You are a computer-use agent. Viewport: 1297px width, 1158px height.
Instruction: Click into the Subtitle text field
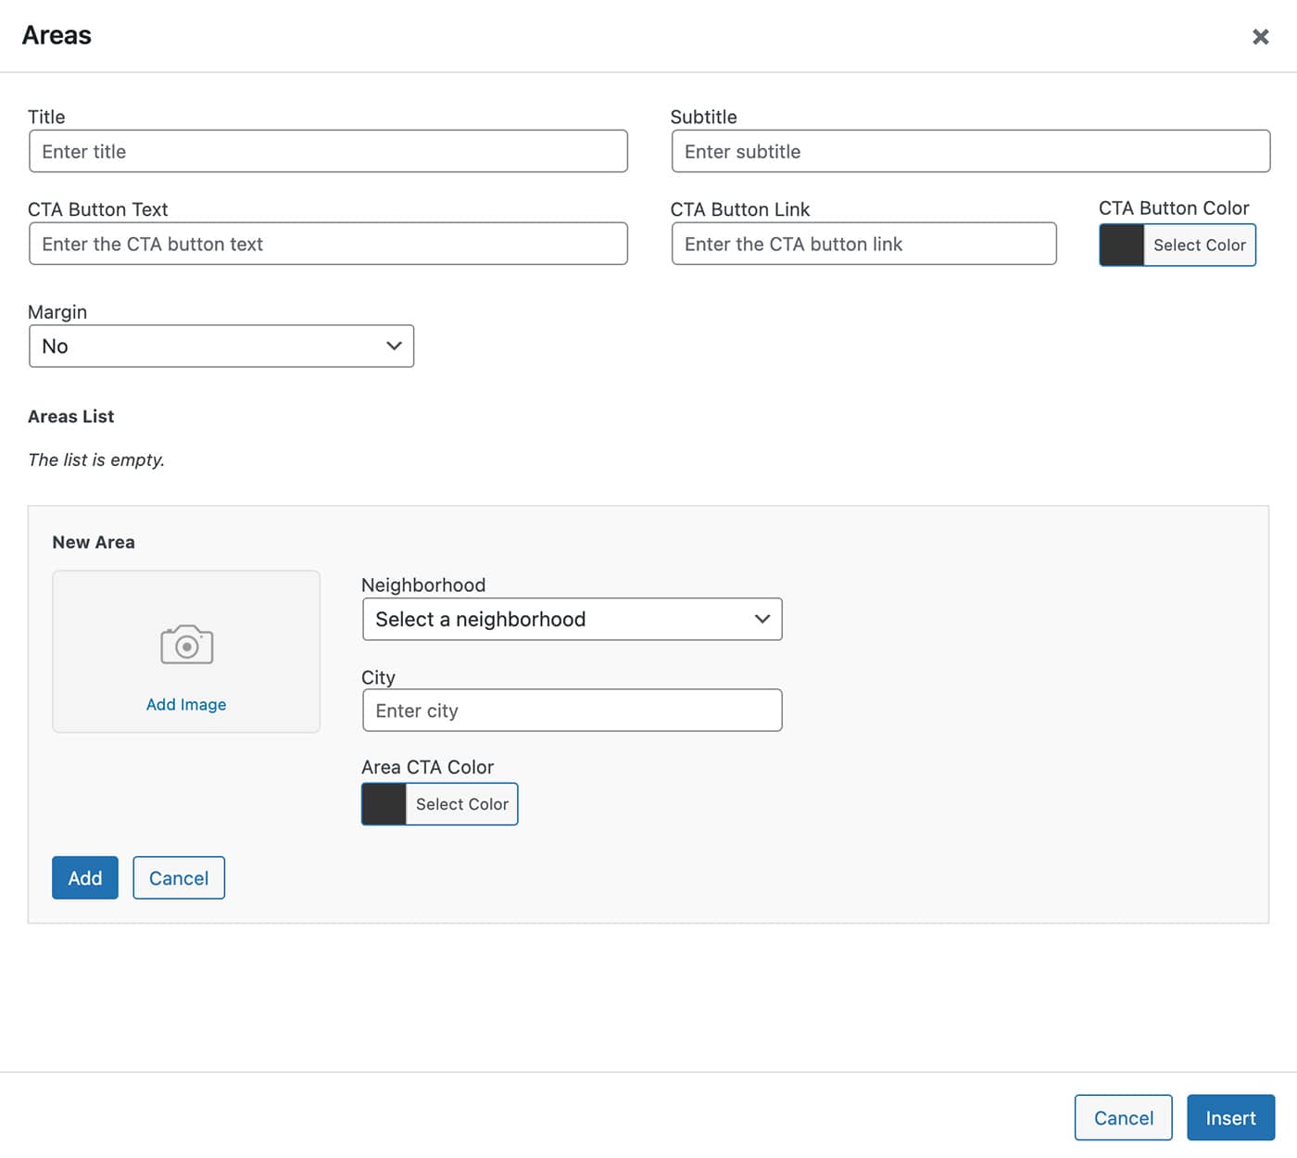[970, 151]
